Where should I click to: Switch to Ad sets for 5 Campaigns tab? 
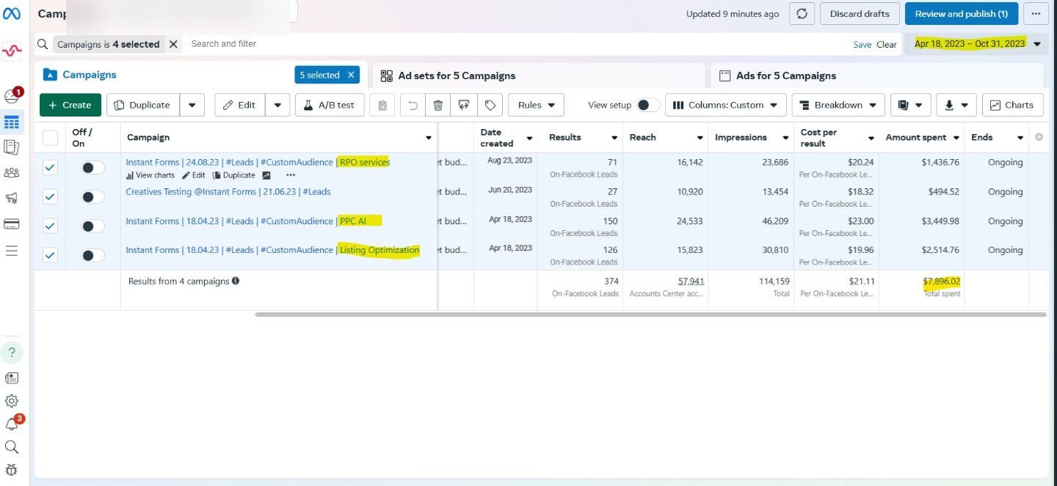pyautogui.click(x=540, y=76)
